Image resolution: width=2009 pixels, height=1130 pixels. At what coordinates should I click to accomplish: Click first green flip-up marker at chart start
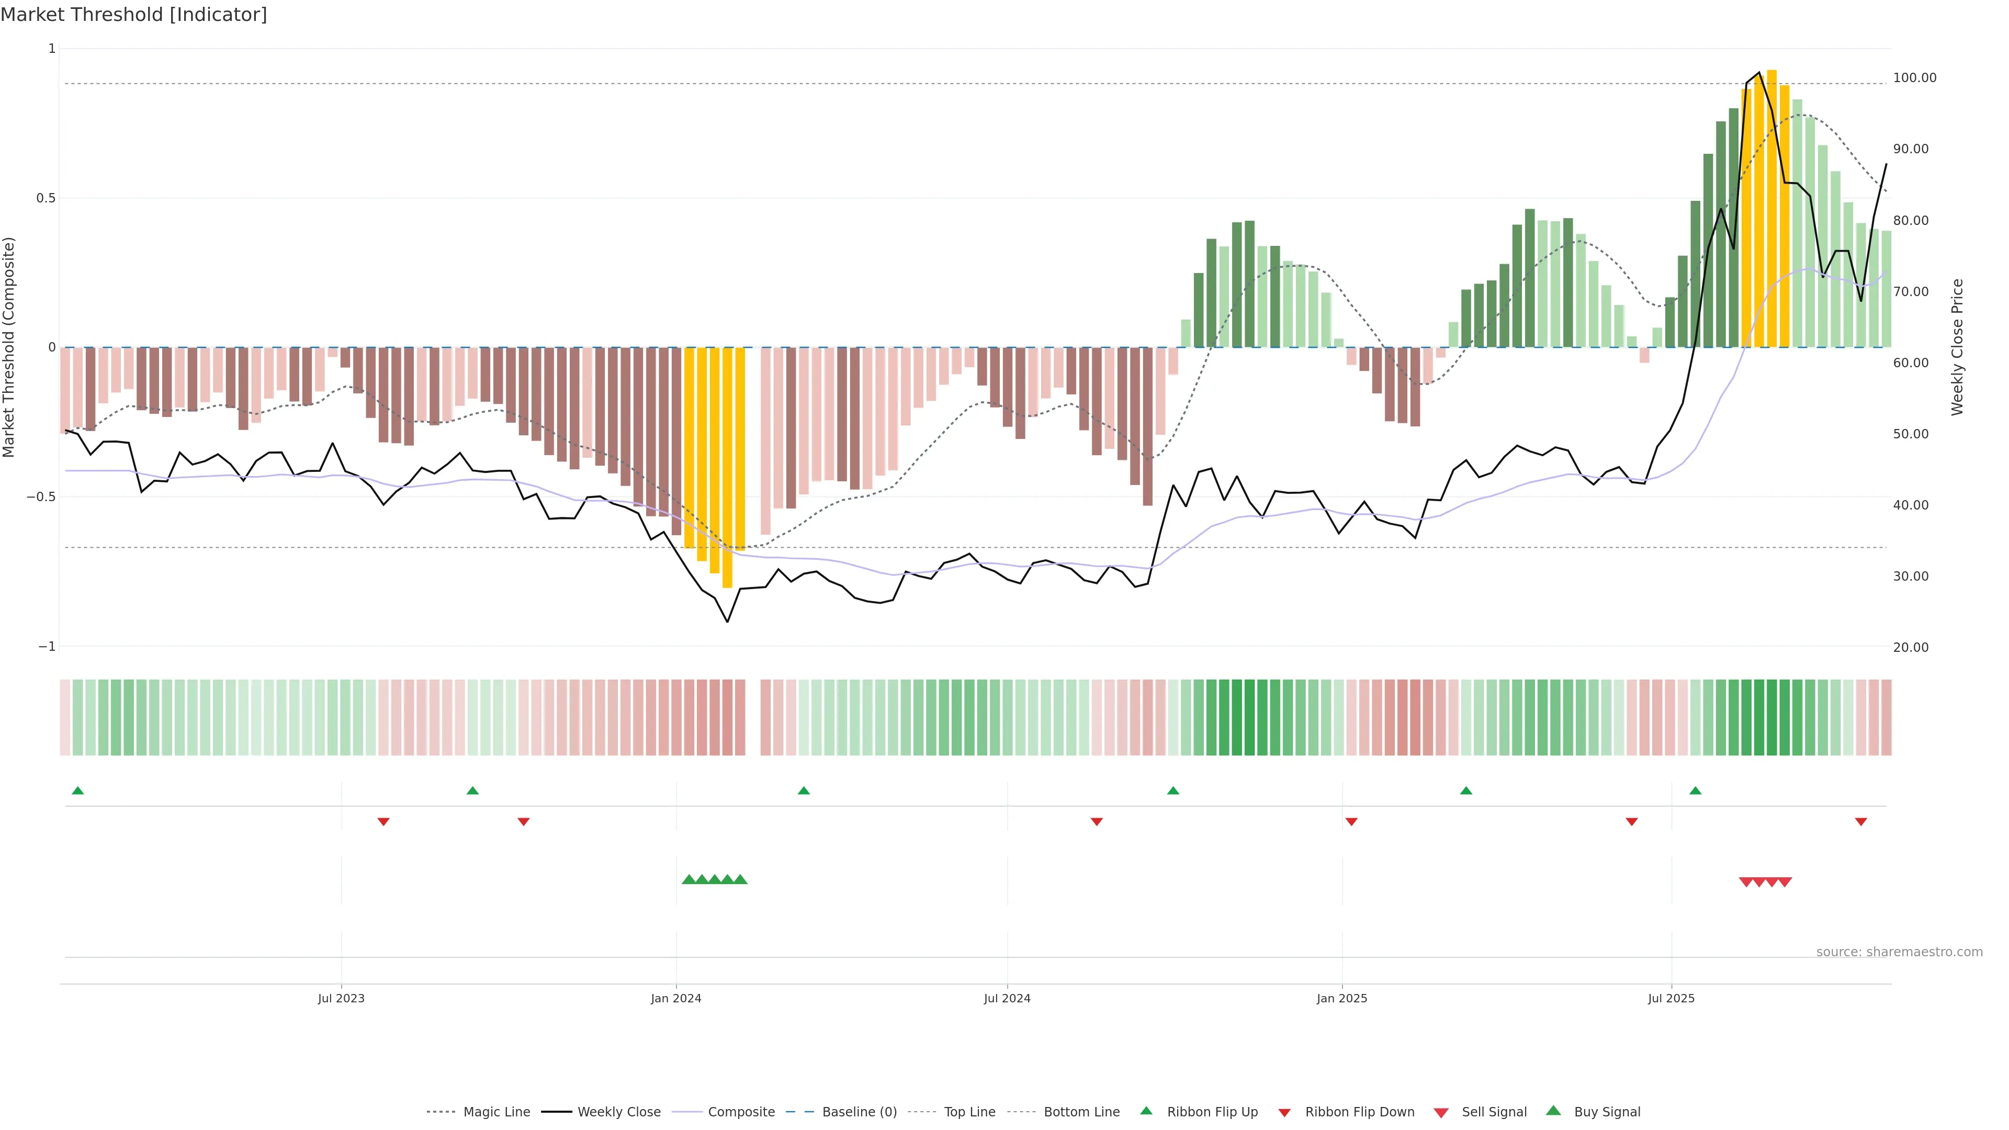point(77,791)
